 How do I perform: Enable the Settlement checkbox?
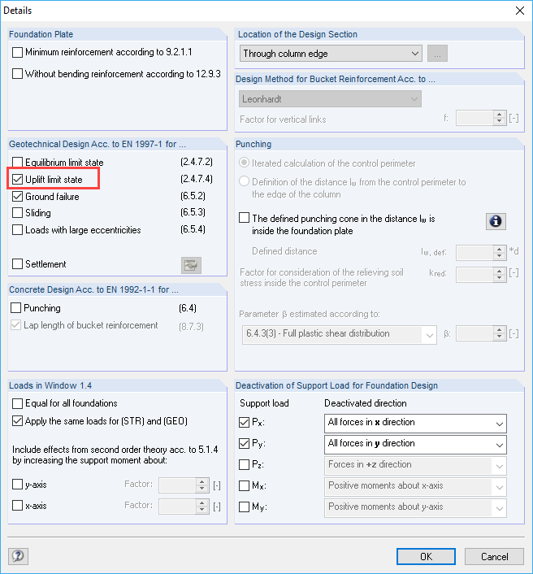click(x=17, y=264)
